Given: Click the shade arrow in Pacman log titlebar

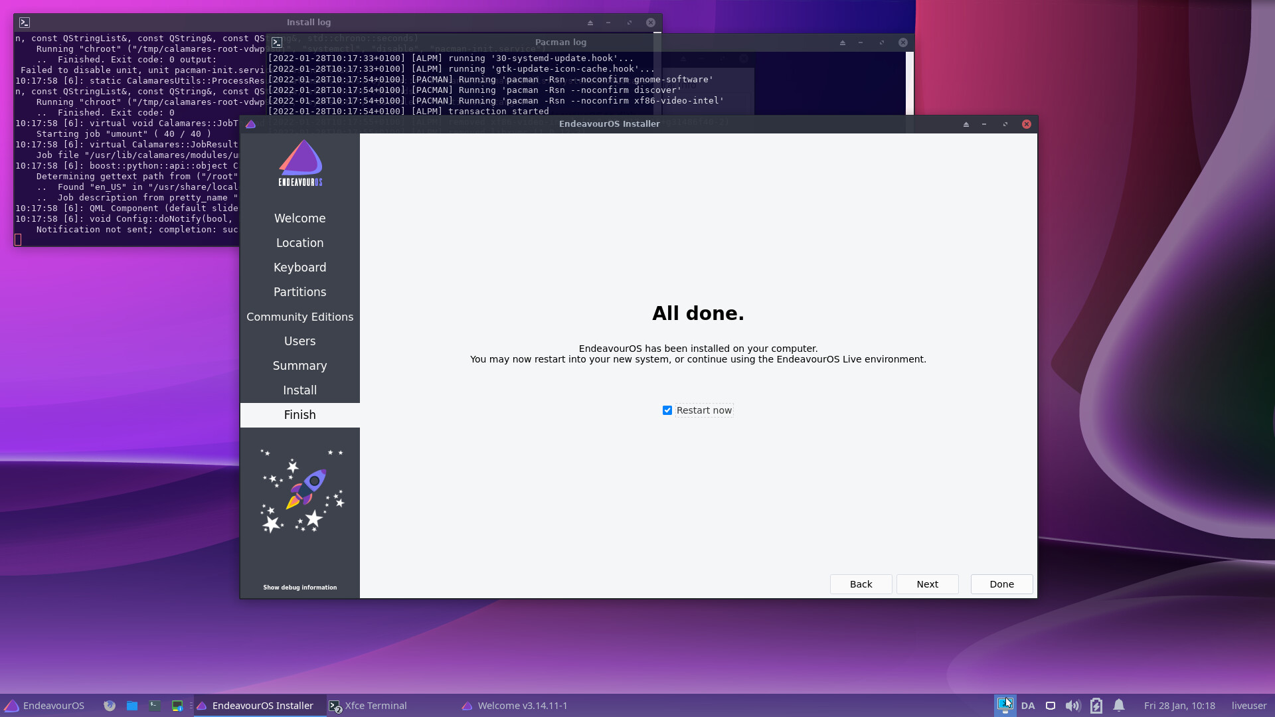Looking at the screenshot, I should [x=843, y=42].
